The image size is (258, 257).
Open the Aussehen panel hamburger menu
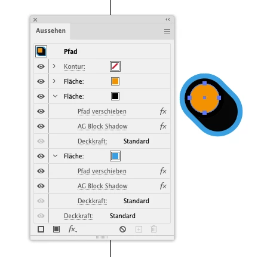click(167, 31)
